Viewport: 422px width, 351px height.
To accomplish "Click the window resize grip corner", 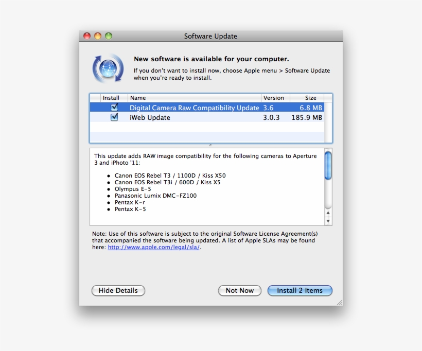I will [340, 303].
